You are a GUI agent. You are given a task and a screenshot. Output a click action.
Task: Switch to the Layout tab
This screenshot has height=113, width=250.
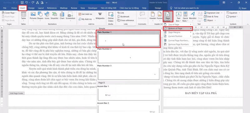point(41,8)
